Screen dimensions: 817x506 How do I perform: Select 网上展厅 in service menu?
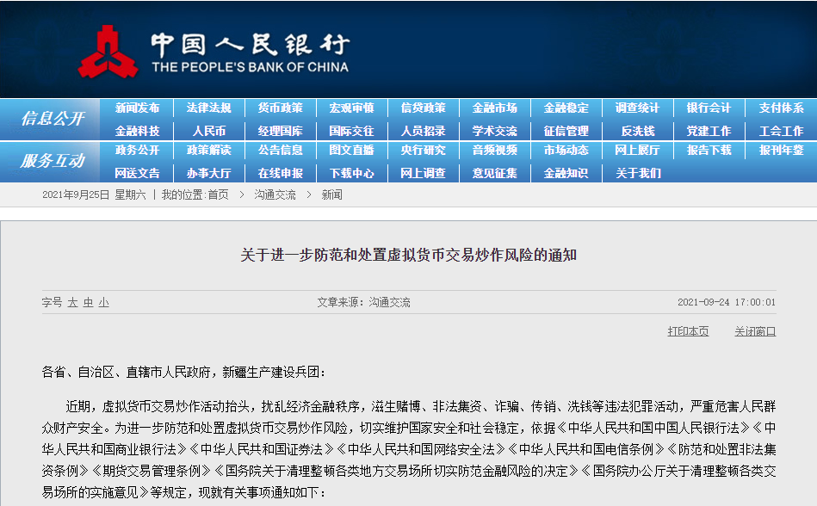[637, 150]
